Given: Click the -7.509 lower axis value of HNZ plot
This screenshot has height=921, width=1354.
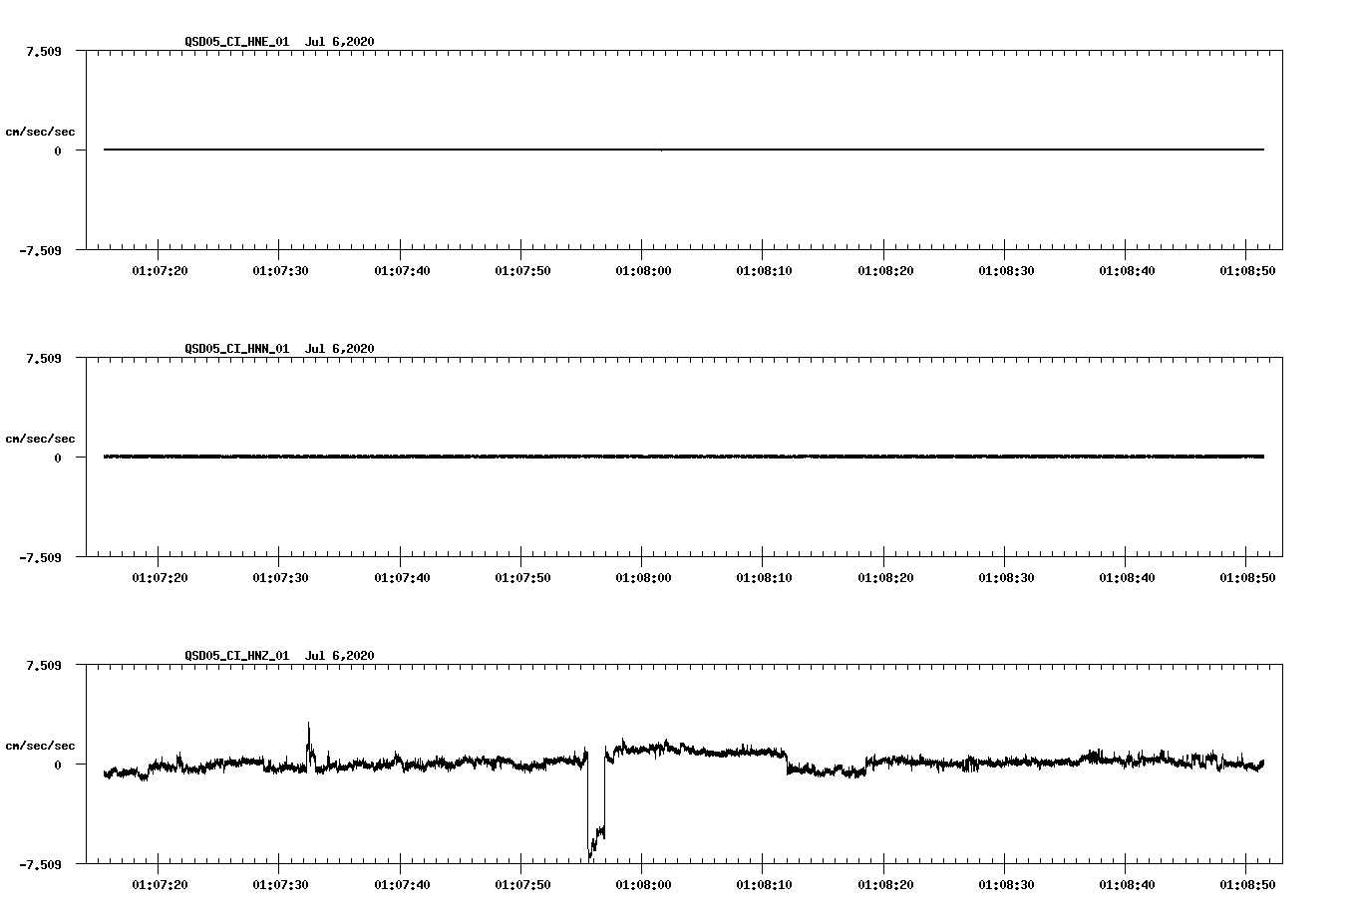Looking at the screenshot, I should [40, 864].
